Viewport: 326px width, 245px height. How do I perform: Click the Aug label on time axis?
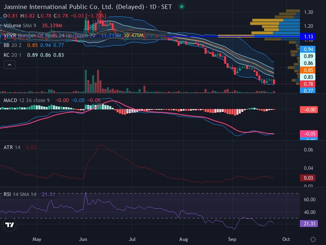click(184, 239)
